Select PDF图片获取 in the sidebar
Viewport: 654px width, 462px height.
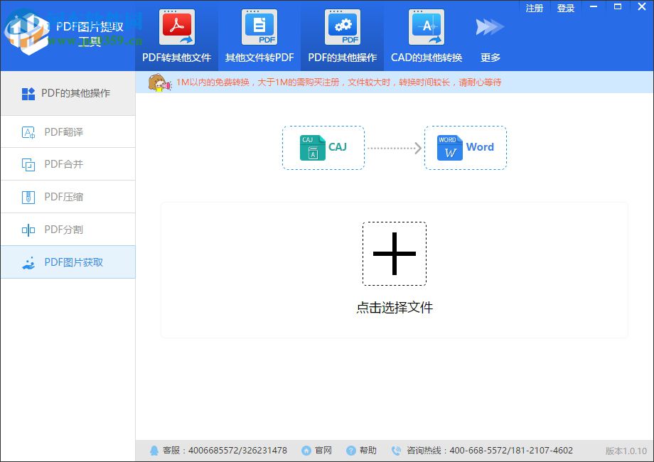pyautogui.click(x=68, y=262)
